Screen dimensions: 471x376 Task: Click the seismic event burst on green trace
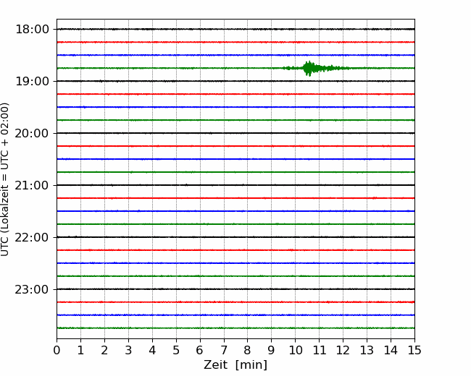[315, 69]
